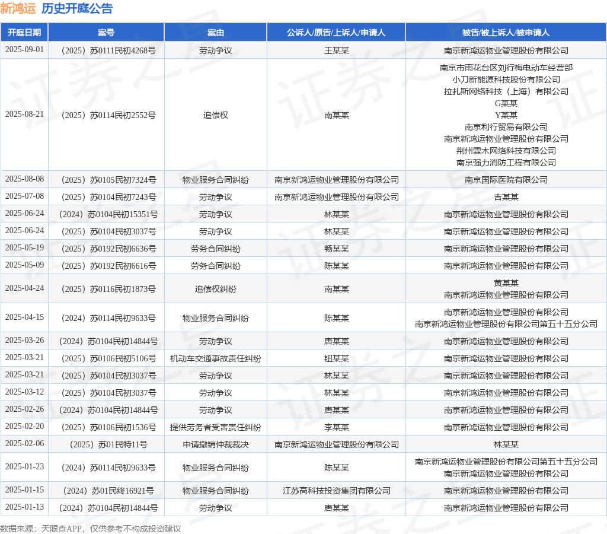Select case number (2025)苏0106民初5106号

tap(106, 358)
